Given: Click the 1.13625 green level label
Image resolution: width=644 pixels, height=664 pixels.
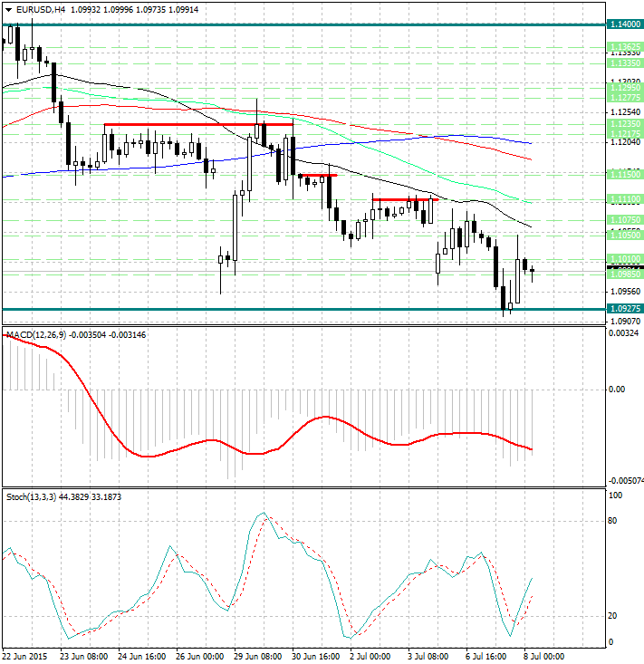Looking at the screenshot, I should (625, 46).
